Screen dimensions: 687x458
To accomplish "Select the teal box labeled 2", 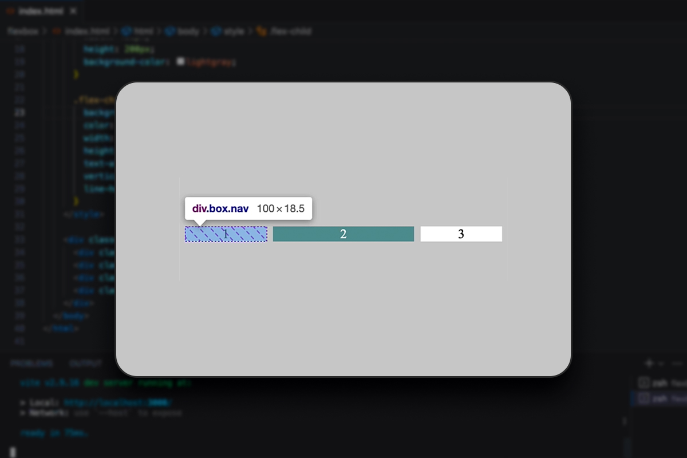I will [343, 234].
